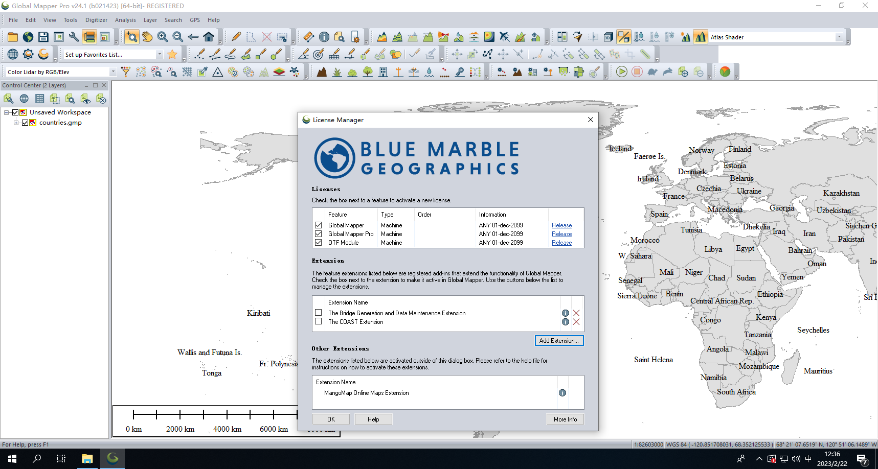Open the Color Lidar by RGB/Elev dropdown
Image resolution: width=878 pixels, height=469 pixels.
tap(113, 72)
